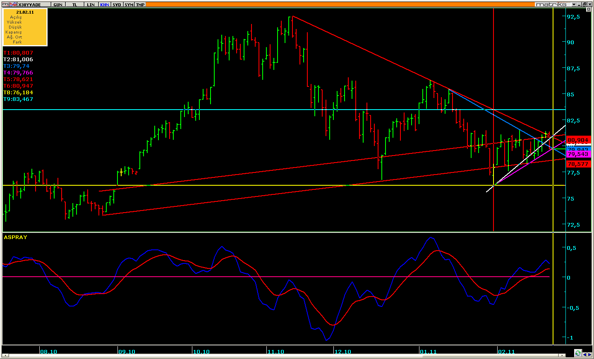Select the TMP toolbar item
The image size is (594, 359).
[x=141, y=4]
